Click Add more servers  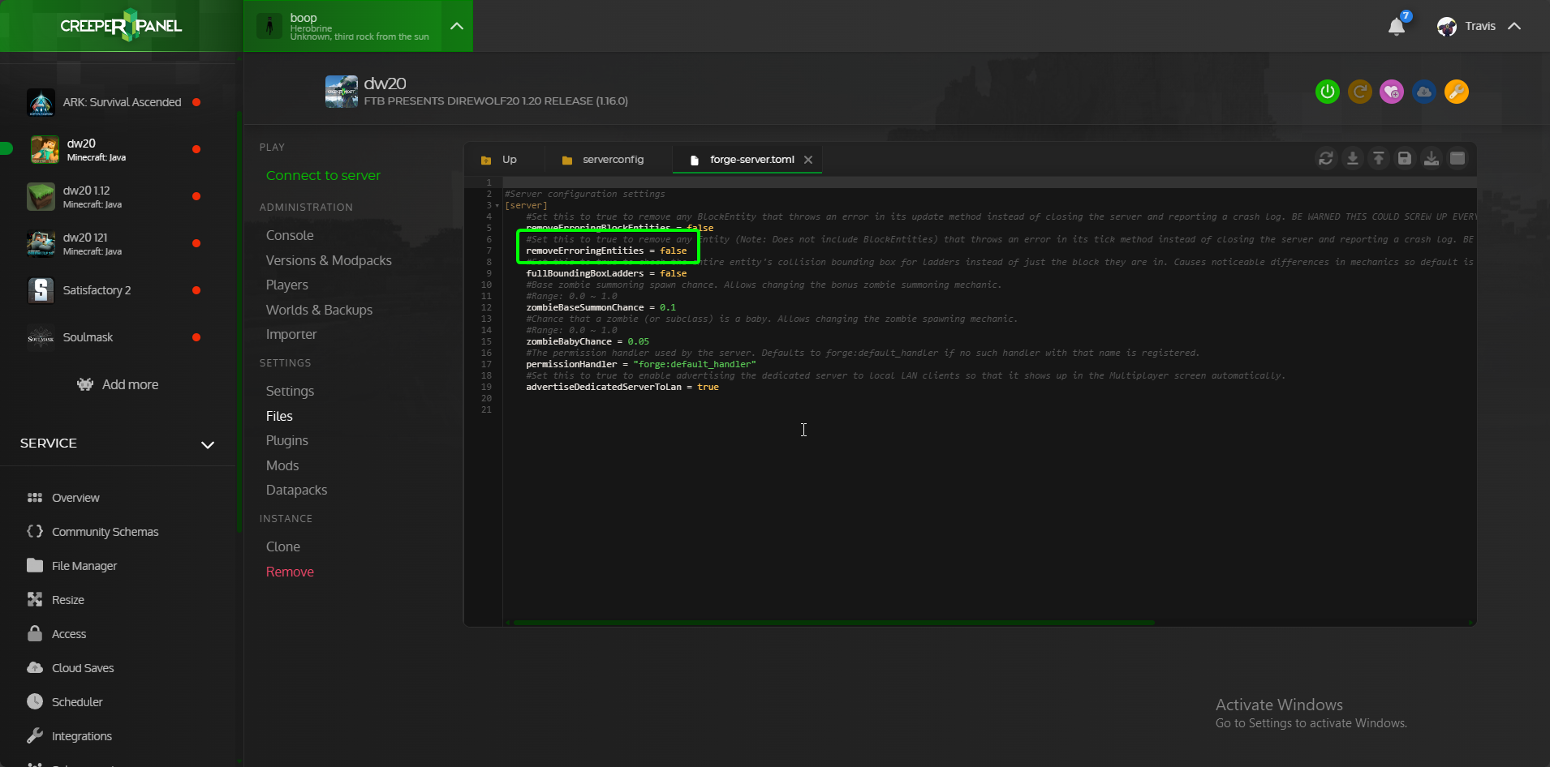pyautogui.click(x=118, y=384)
